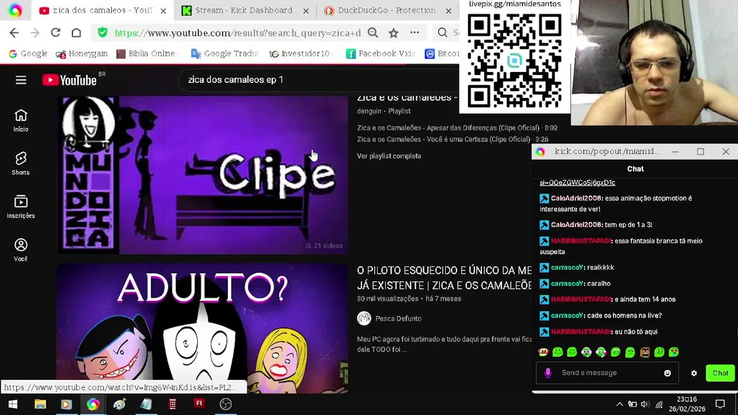Open the Windows notification center
This screenshot has width=738, height=415.
click(720, 404)
